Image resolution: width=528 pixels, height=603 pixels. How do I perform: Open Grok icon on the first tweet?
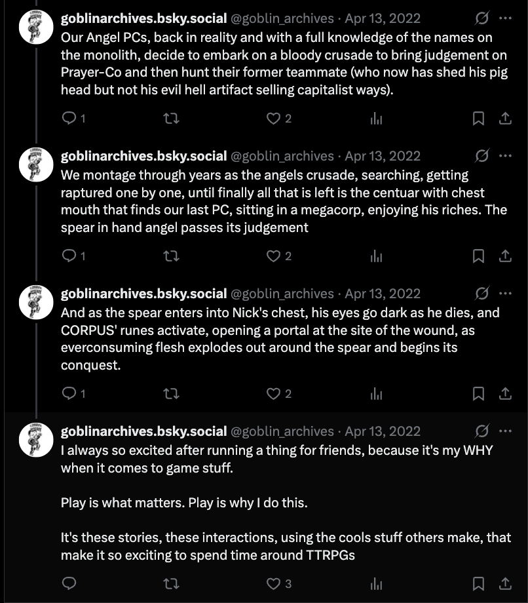[x=482, y=18]
